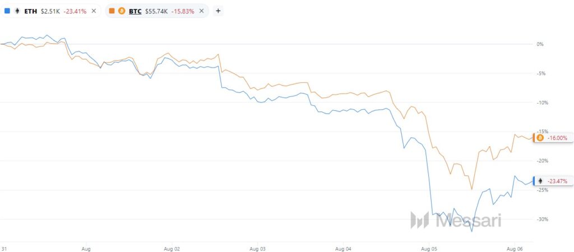Screen dimensions: 574x252
Task: Click the Ethereum icon on -23.47% label
Action: [540, 181]
